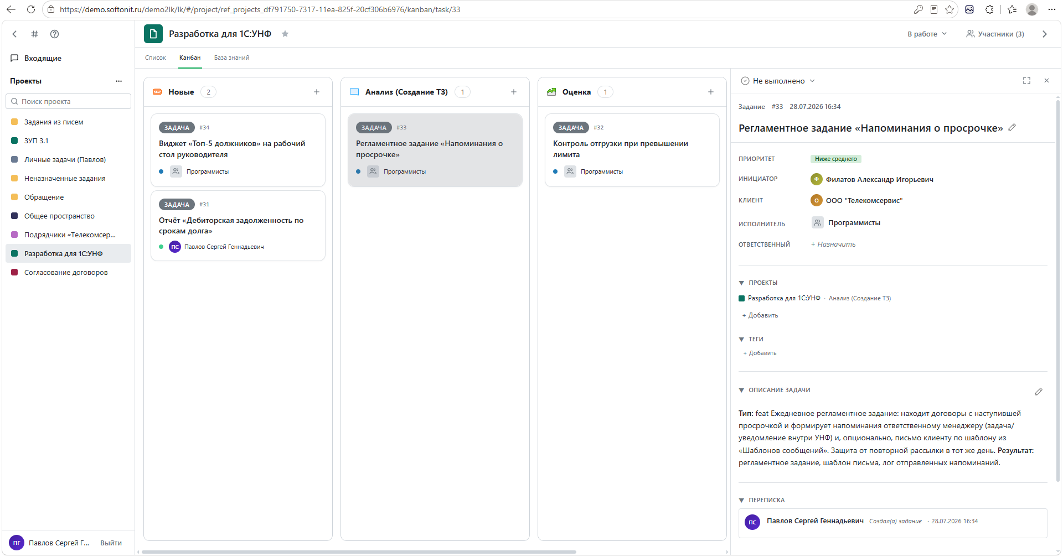Open the База знаний tab
Screen dimensions: 1063x557
[x=231, y=58]
